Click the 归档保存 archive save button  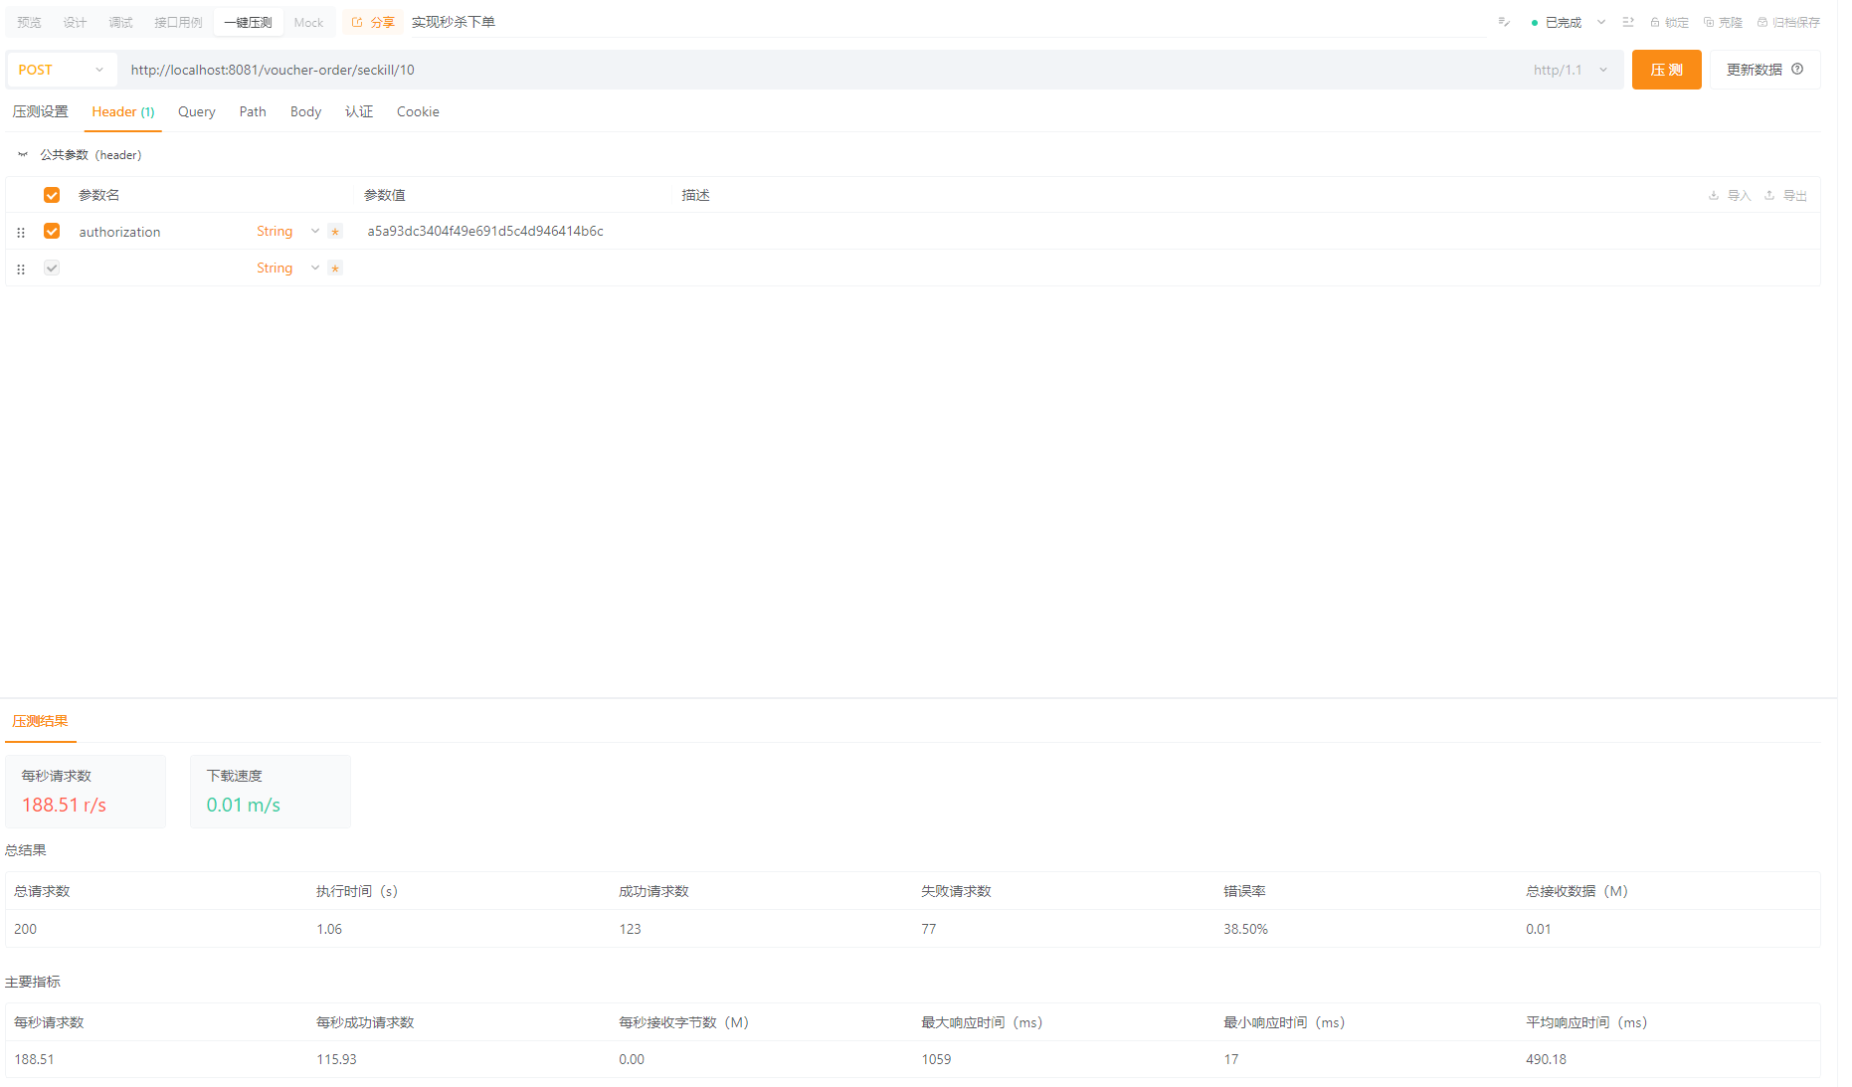click(x=1787, y=22)
